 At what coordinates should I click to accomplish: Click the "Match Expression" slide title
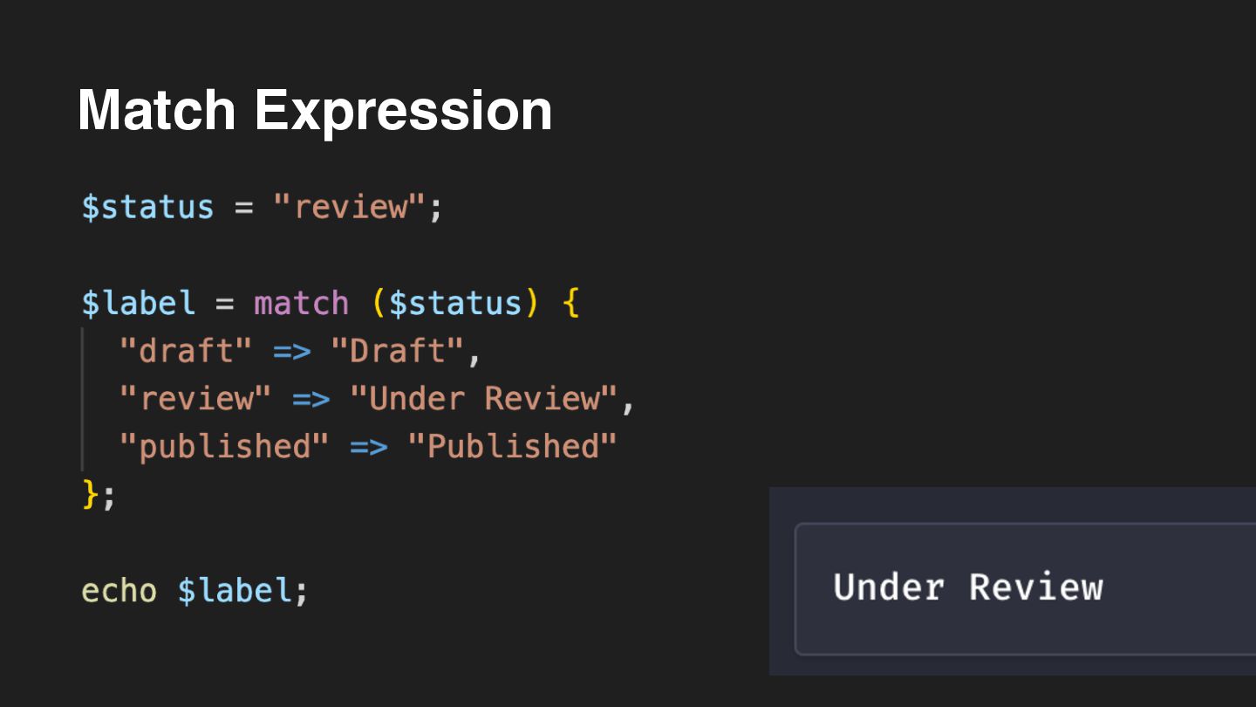(315, 110)
